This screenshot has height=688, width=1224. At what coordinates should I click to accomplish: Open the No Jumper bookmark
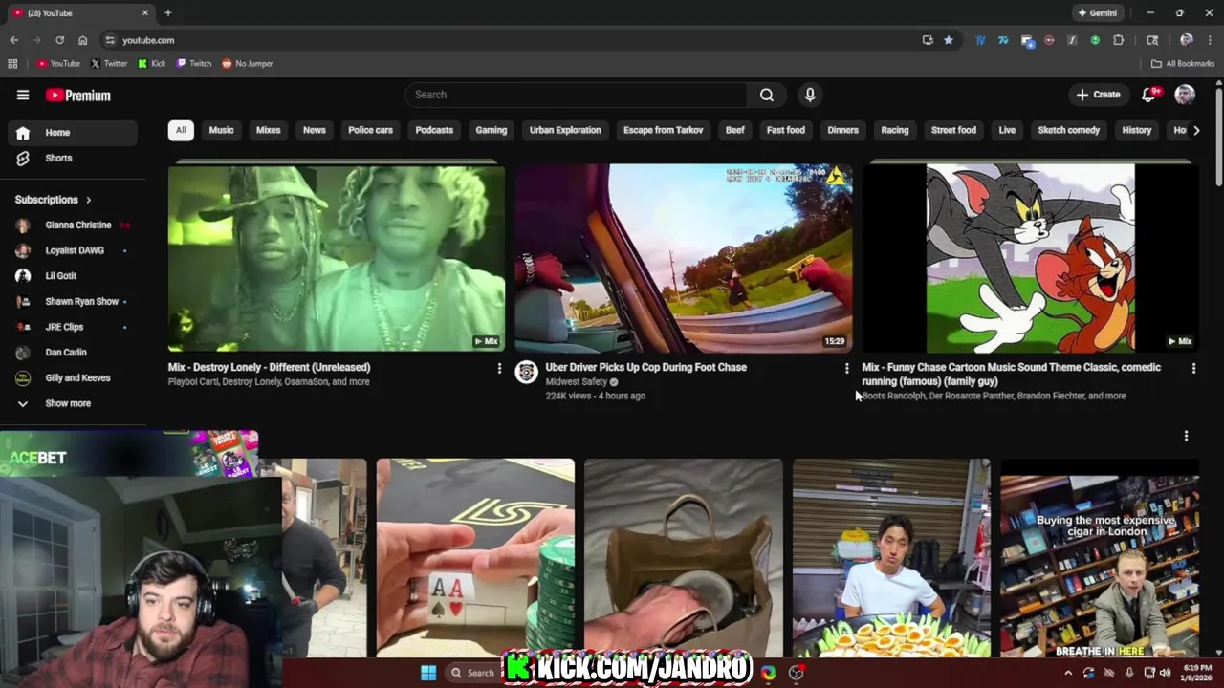click(248, 63)
